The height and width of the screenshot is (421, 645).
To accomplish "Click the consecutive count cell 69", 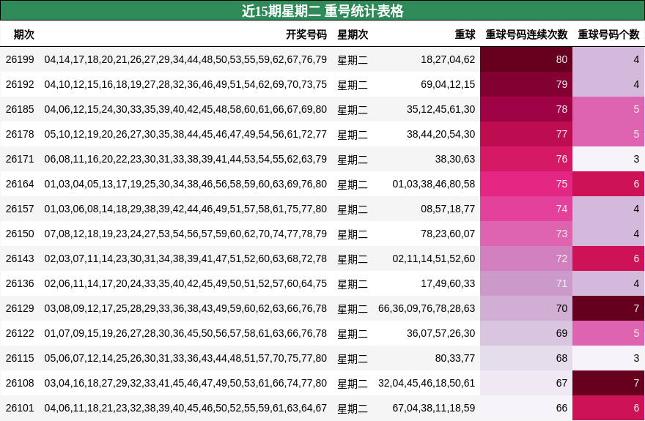I will pos(526,334).
